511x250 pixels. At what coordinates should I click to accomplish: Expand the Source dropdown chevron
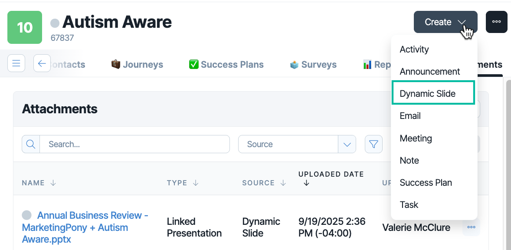coord(347,144)
